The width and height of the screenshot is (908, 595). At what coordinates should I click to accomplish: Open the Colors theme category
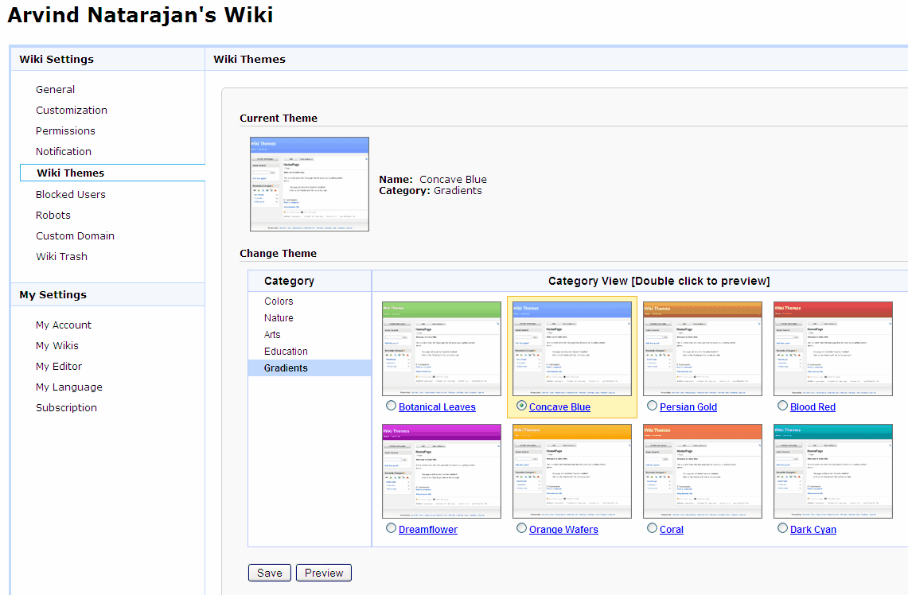(279, 301)
